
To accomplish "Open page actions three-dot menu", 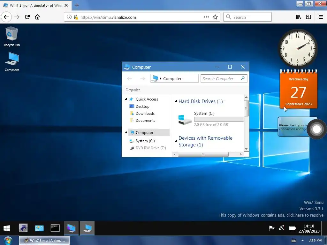I will [x=206, y=17].
